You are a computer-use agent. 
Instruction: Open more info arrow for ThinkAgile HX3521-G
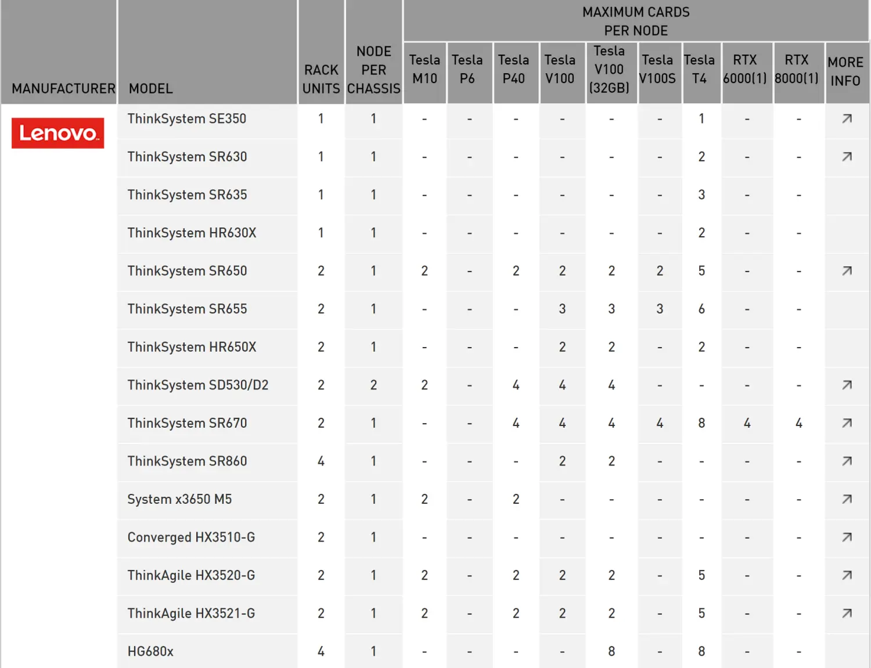tap(847, 613)
